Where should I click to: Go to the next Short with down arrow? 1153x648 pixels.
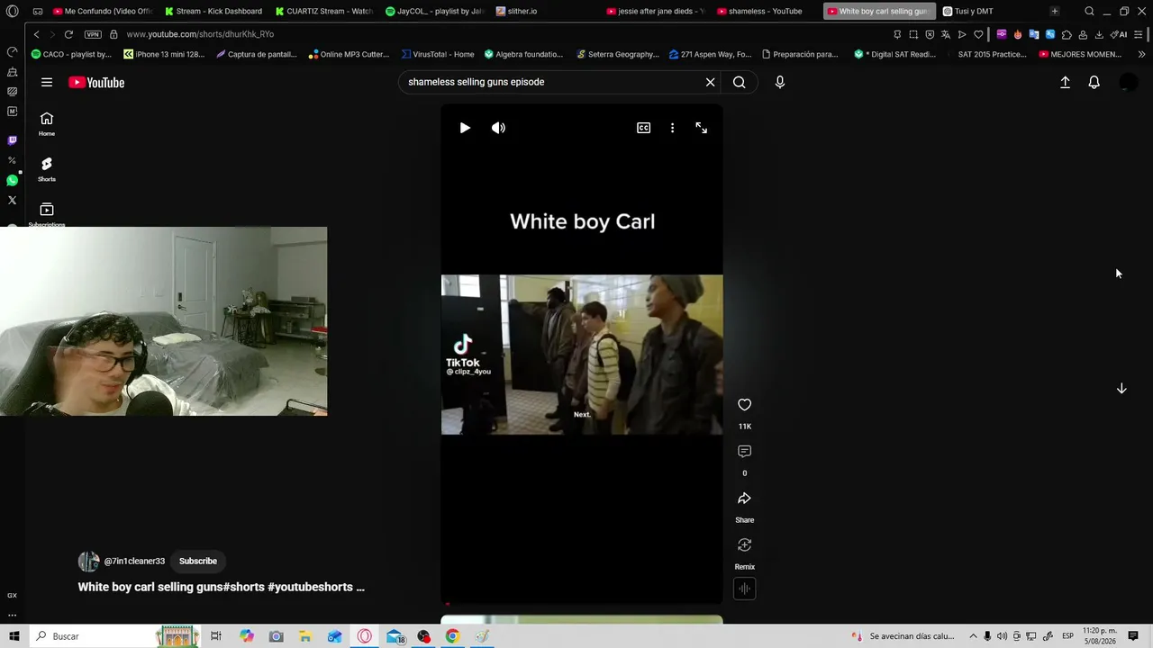1121,389
